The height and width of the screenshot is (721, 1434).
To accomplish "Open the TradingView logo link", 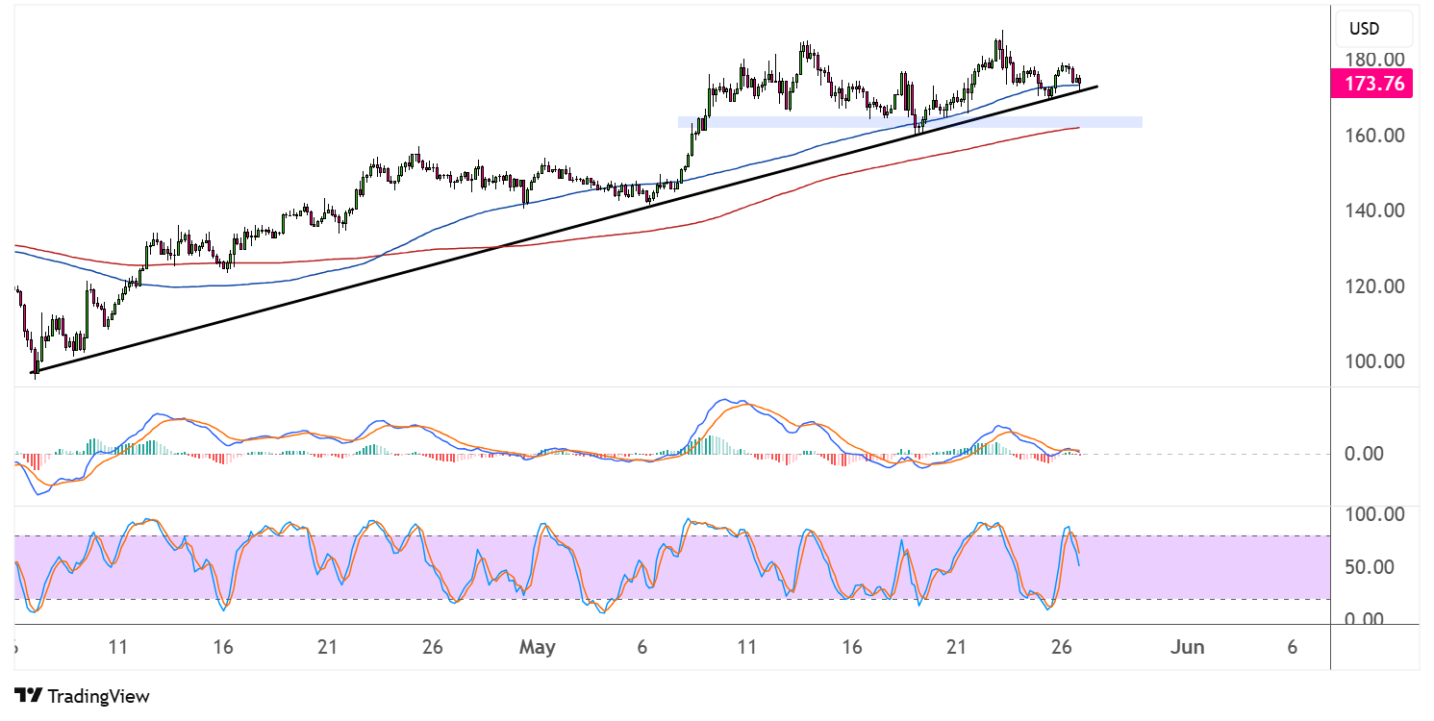I will click(83, 695).
